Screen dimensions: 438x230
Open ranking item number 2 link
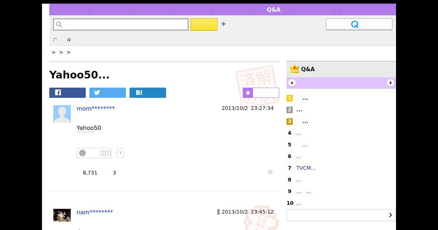[299, 110]
